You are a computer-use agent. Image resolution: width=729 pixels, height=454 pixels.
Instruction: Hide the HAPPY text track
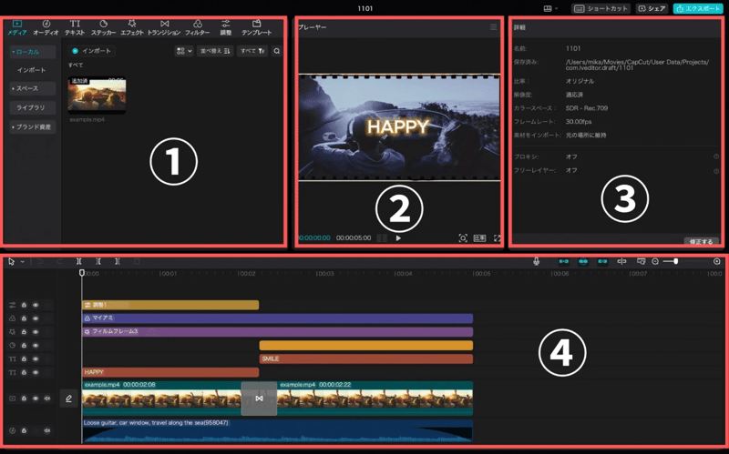(x=36, y=372)
